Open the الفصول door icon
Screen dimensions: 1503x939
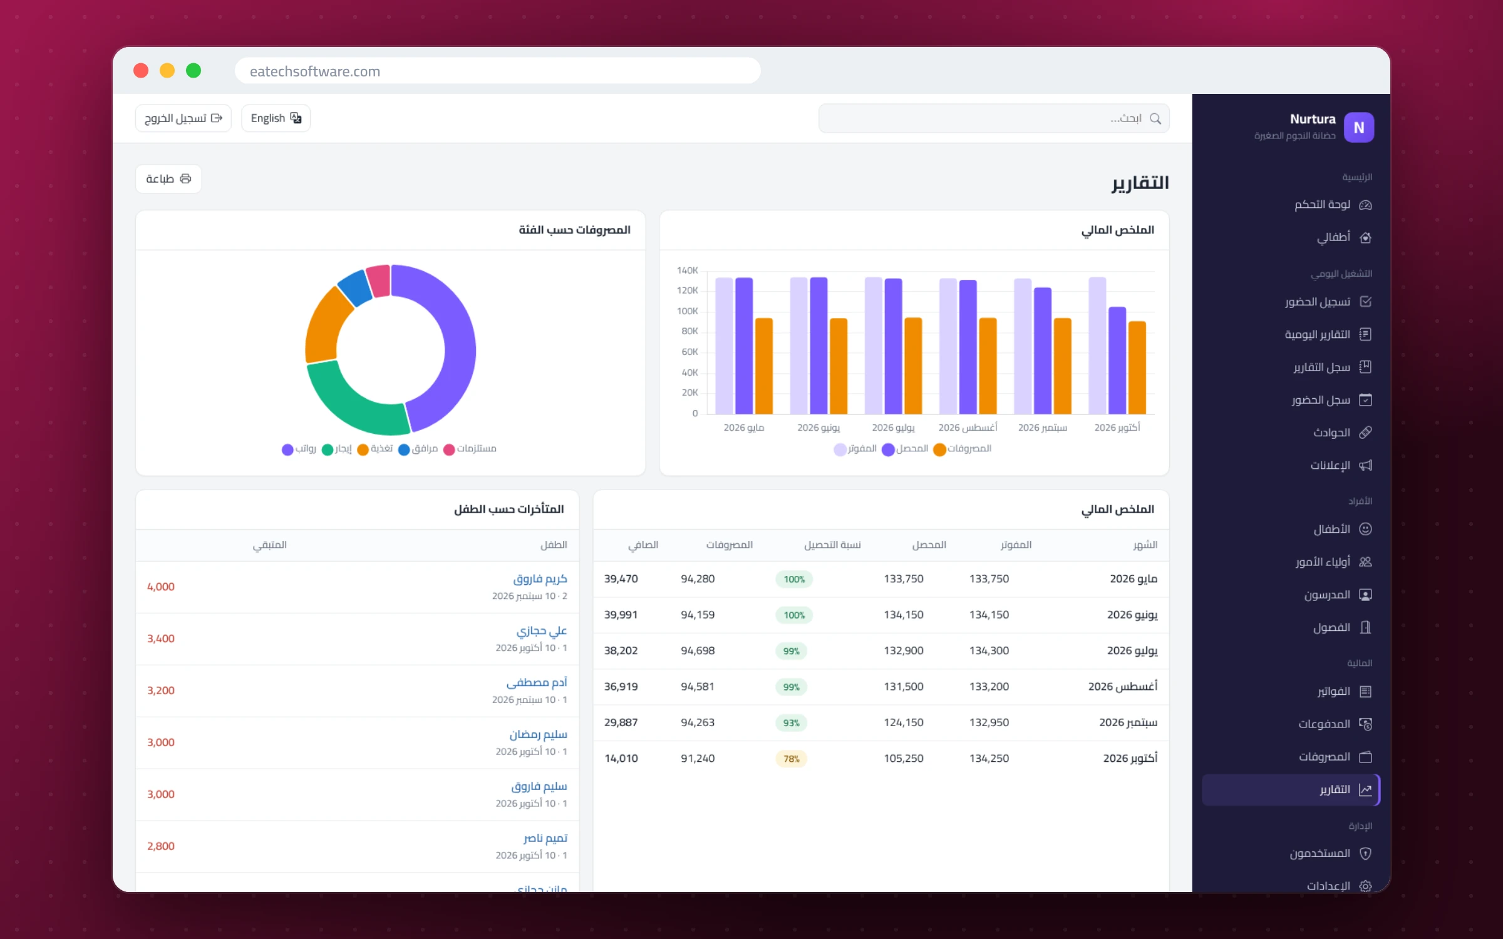[1365, 627]
